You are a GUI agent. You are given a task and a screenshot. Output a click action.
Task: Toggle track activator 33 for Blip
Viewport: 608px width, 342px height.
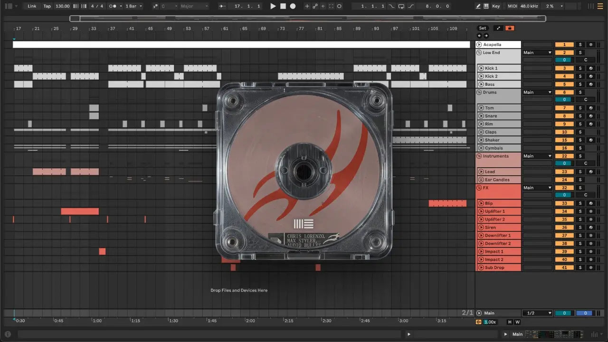tap(564, 203)
